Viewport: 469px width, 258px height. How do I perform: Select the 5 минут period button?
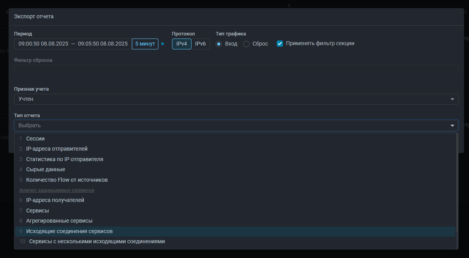point(145,44)
